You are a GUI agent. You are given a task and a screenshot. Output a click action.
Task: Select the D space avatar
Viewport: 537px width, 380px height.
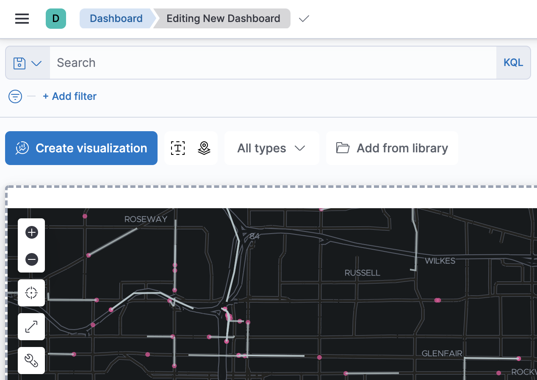click(55, 19)
